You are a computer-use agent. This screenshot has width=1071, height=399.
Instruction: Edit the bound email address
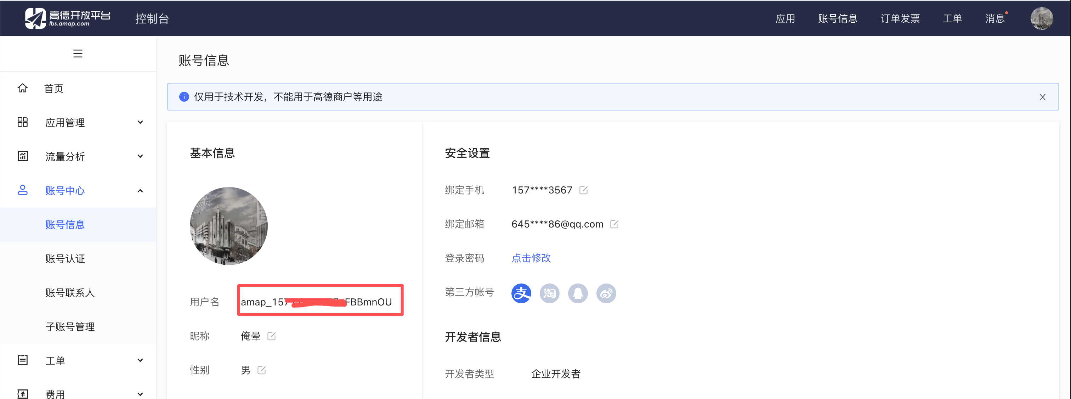(614, 224)
